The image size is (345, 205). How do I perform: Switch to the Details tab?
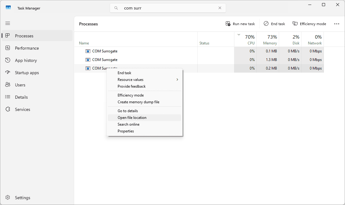37,97
